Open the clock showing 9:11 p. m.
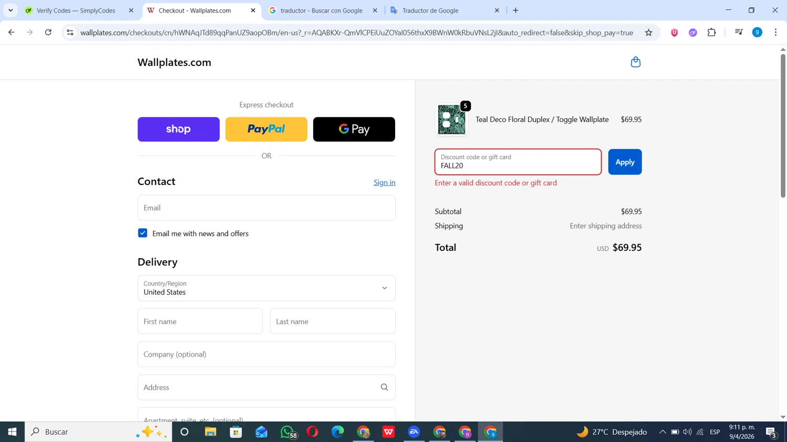The image size is (787, 442). coord(742,432)
